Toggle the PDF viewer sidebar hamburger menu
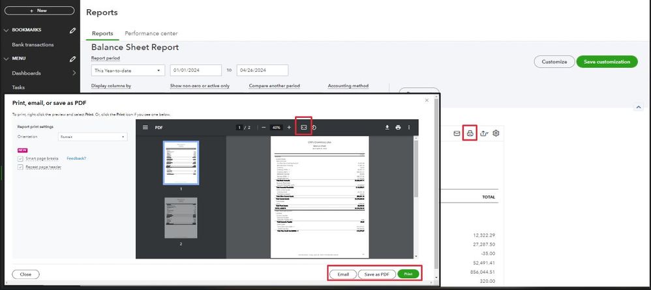 pyautogui.click(x=145, y=127)
